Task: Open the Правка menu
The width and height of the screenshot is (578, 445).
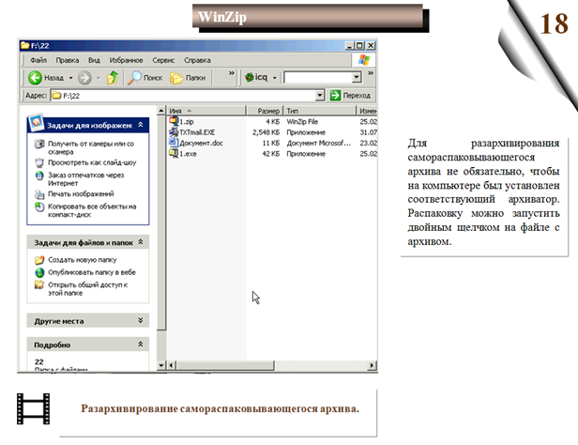Action: click(68, 60)
